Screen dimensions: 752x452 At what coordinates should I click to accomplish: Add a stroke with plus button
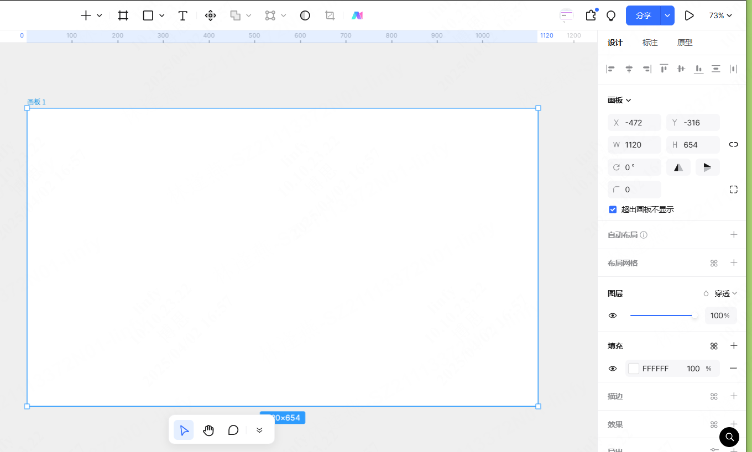[734, 396]
